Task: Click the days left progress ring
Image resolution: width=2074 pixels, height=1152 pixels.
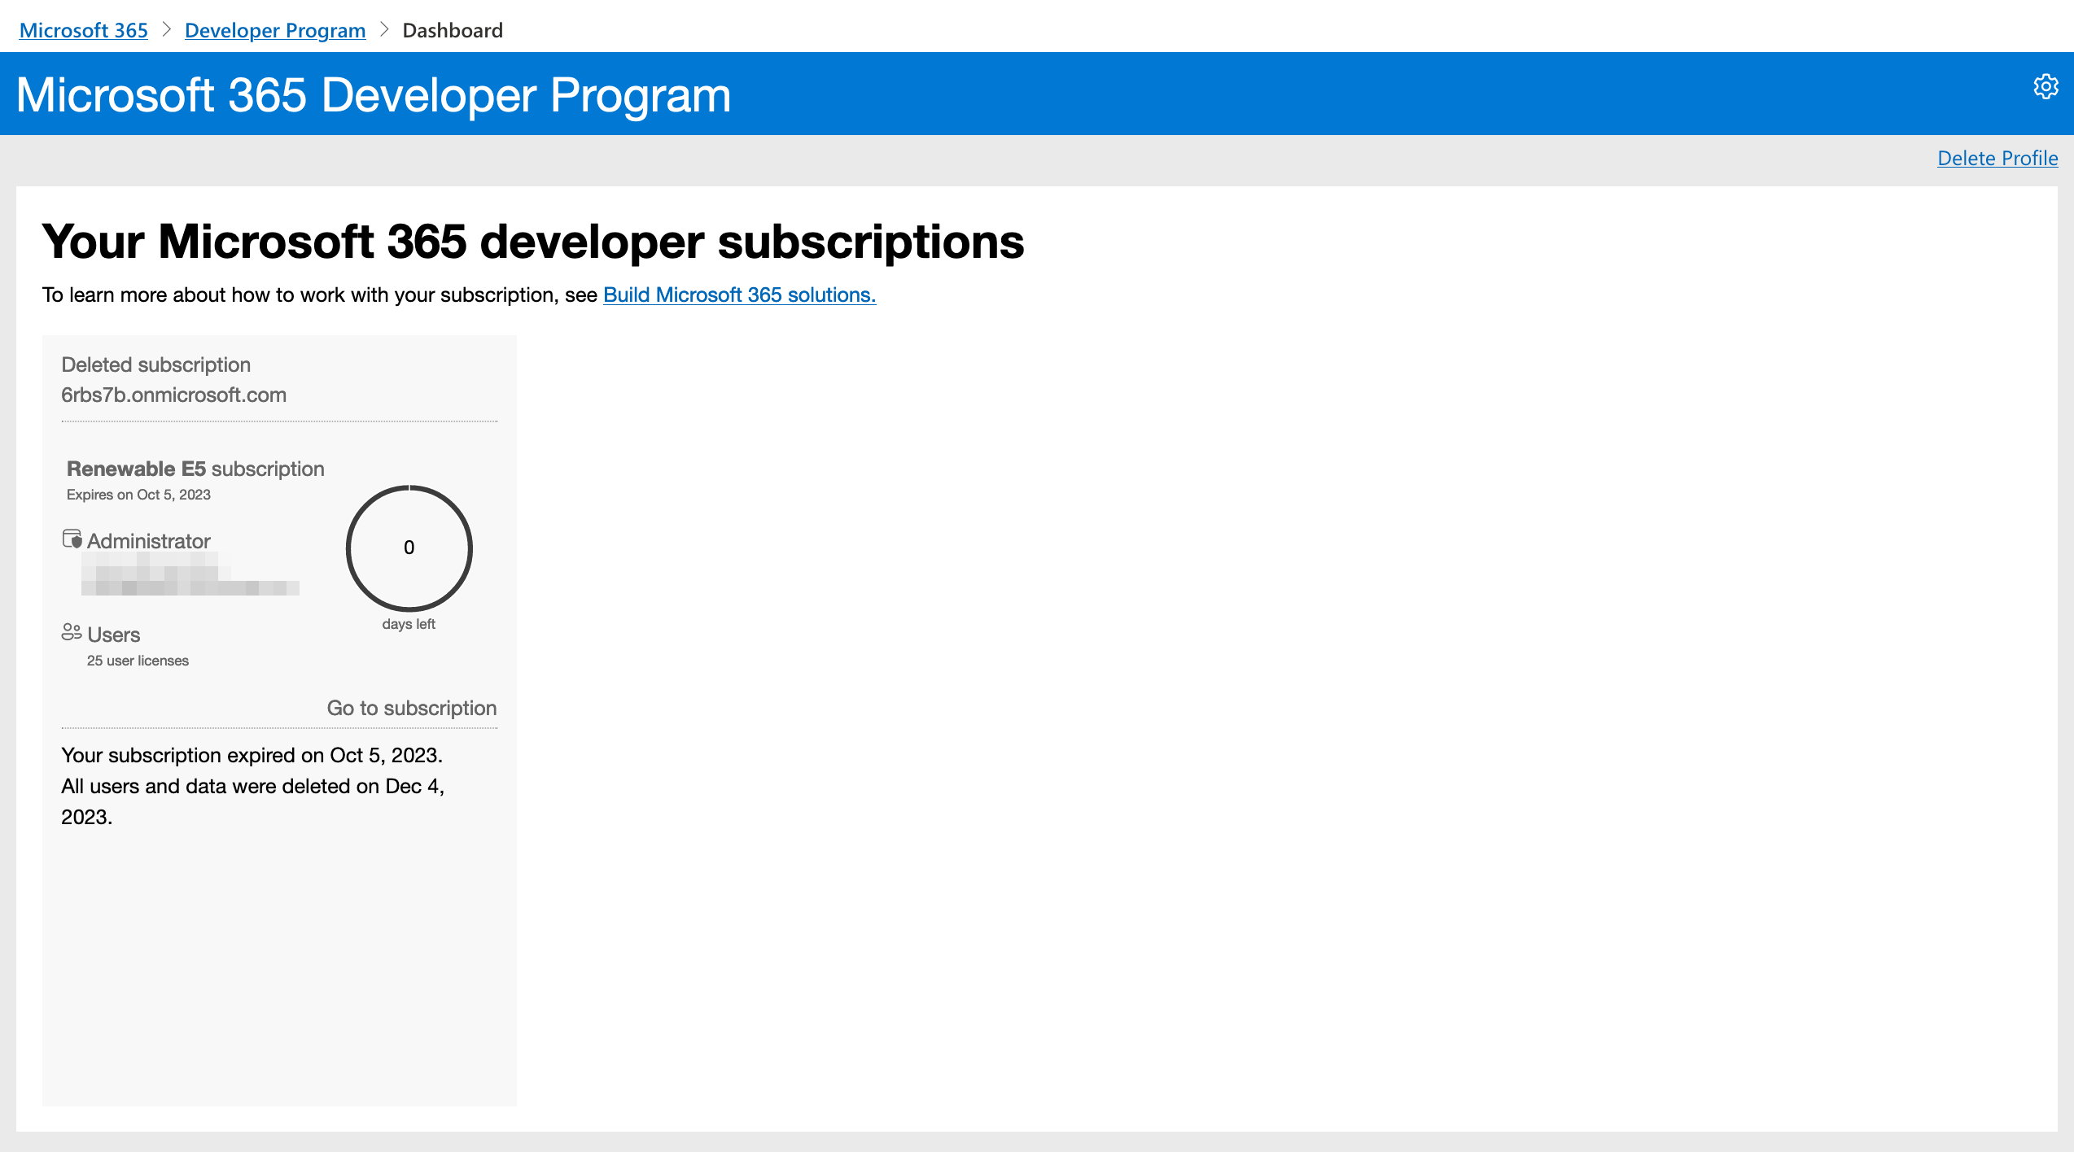Action: 409,548
